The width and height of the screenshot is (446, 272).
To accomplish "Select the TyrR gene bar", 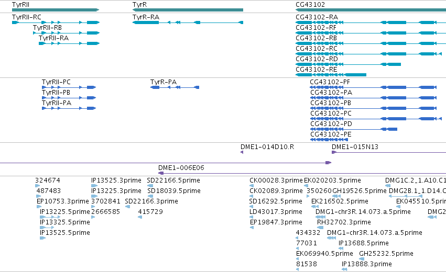I will click(x=188, y=10).
